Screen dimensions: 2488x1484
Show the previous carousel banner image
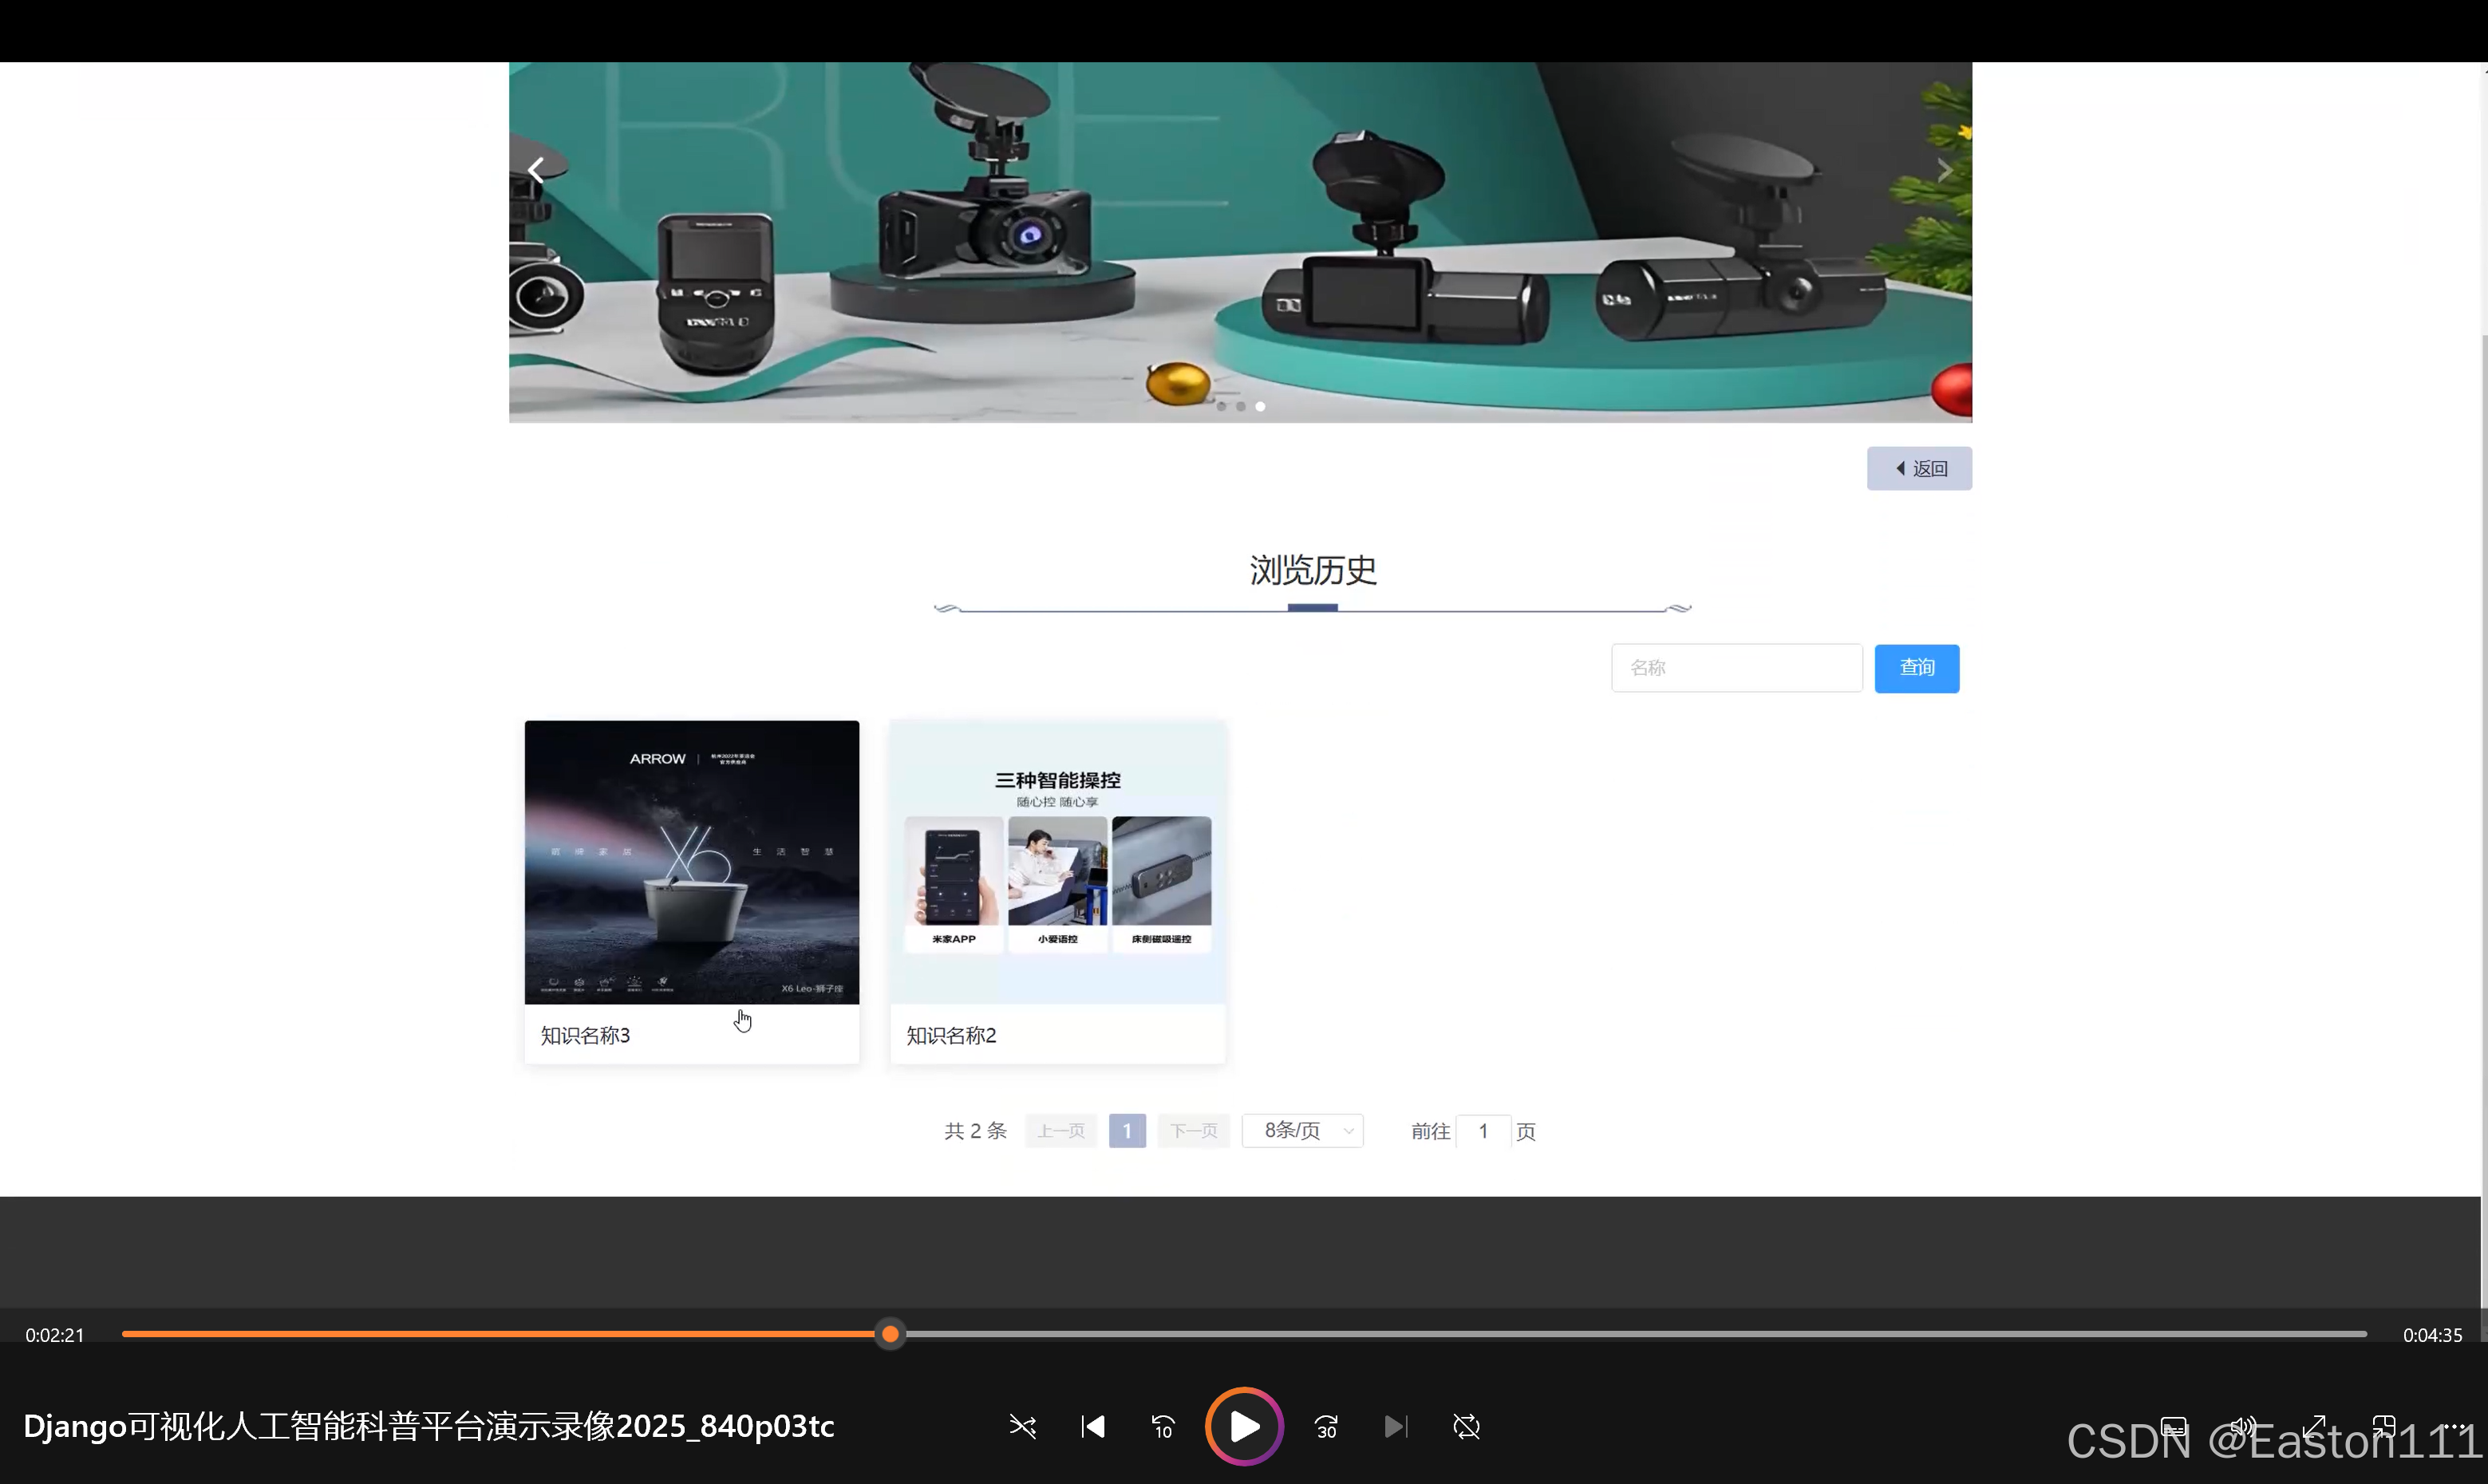(537, 170)
